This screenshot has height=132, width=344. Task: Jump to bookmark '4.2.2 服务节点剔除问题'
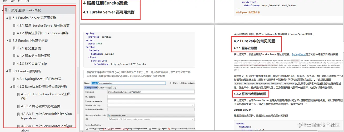[x=34, y=56]
